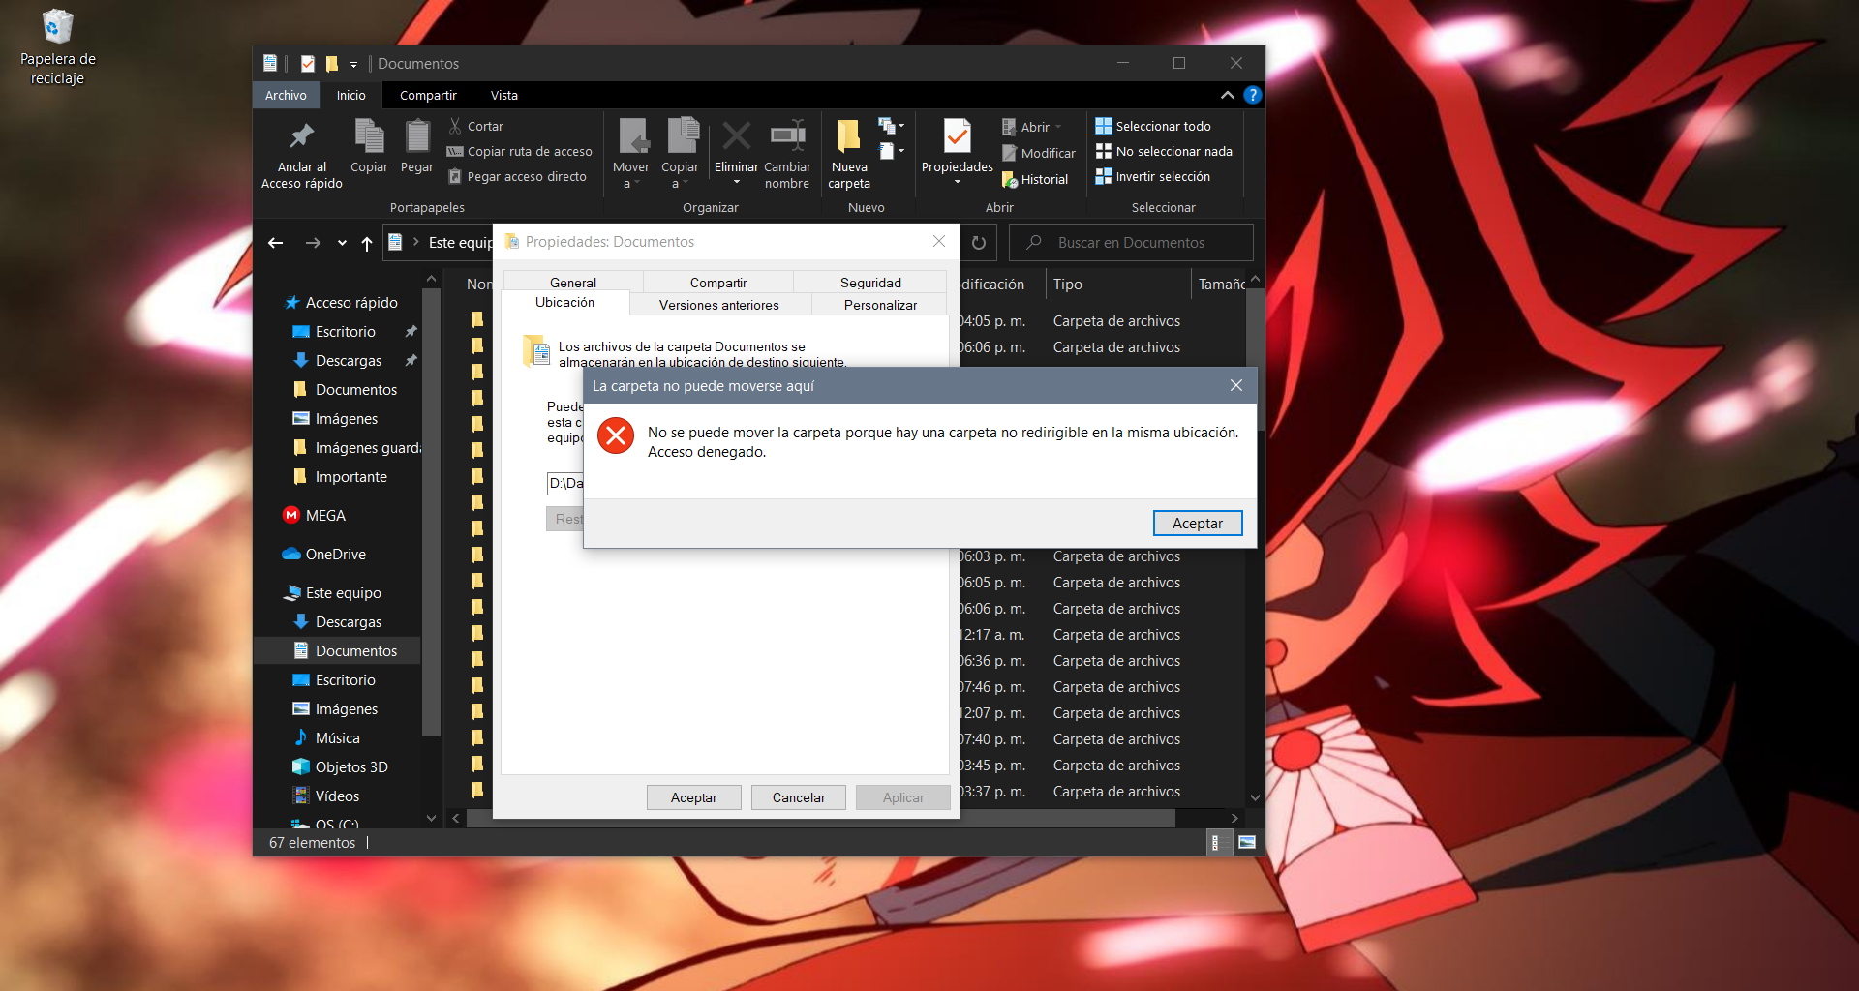Switch to the Compartir tab in Propiedades
Viewport: 1859px width, 991px height.
click(x=718, y=283)
